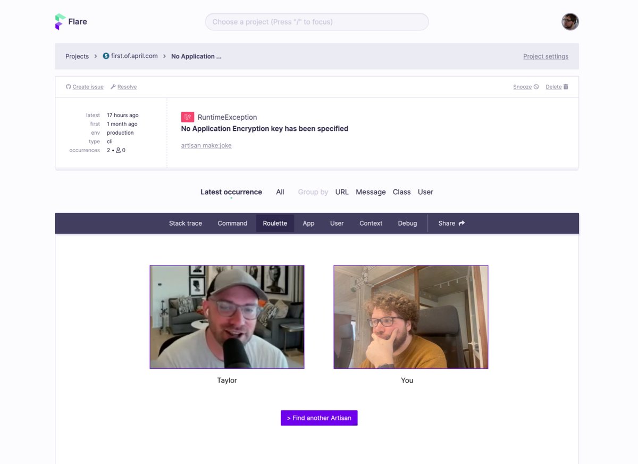This screenshot has width=638, height=464.
Task: Click the GitHub icon beside Create issue
Action: [x=68, y=87]
